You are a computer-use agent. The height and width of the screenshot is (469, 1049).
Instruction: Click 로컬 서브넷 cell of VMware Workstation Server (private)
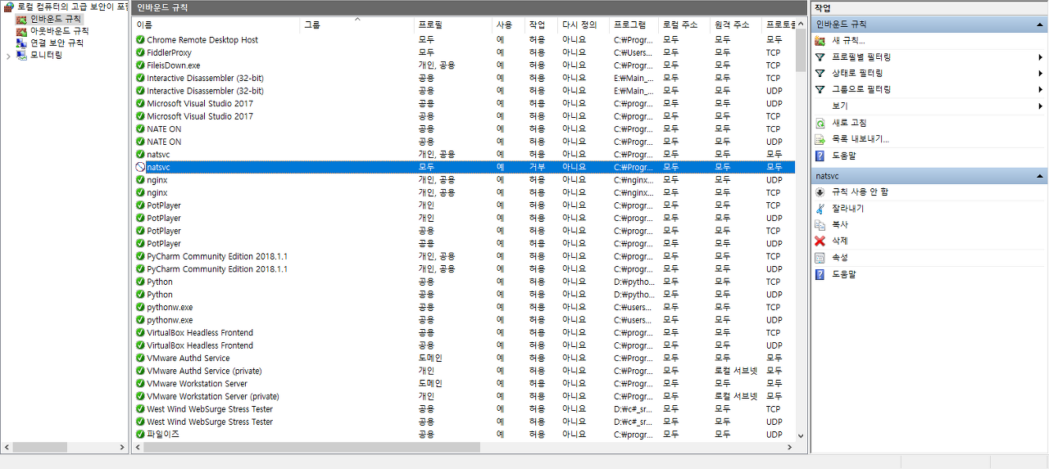pos(736,396)
